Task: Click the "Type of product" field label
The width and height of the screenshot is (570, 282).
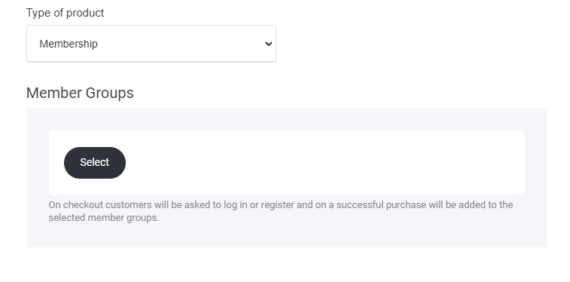Action: 65,13
